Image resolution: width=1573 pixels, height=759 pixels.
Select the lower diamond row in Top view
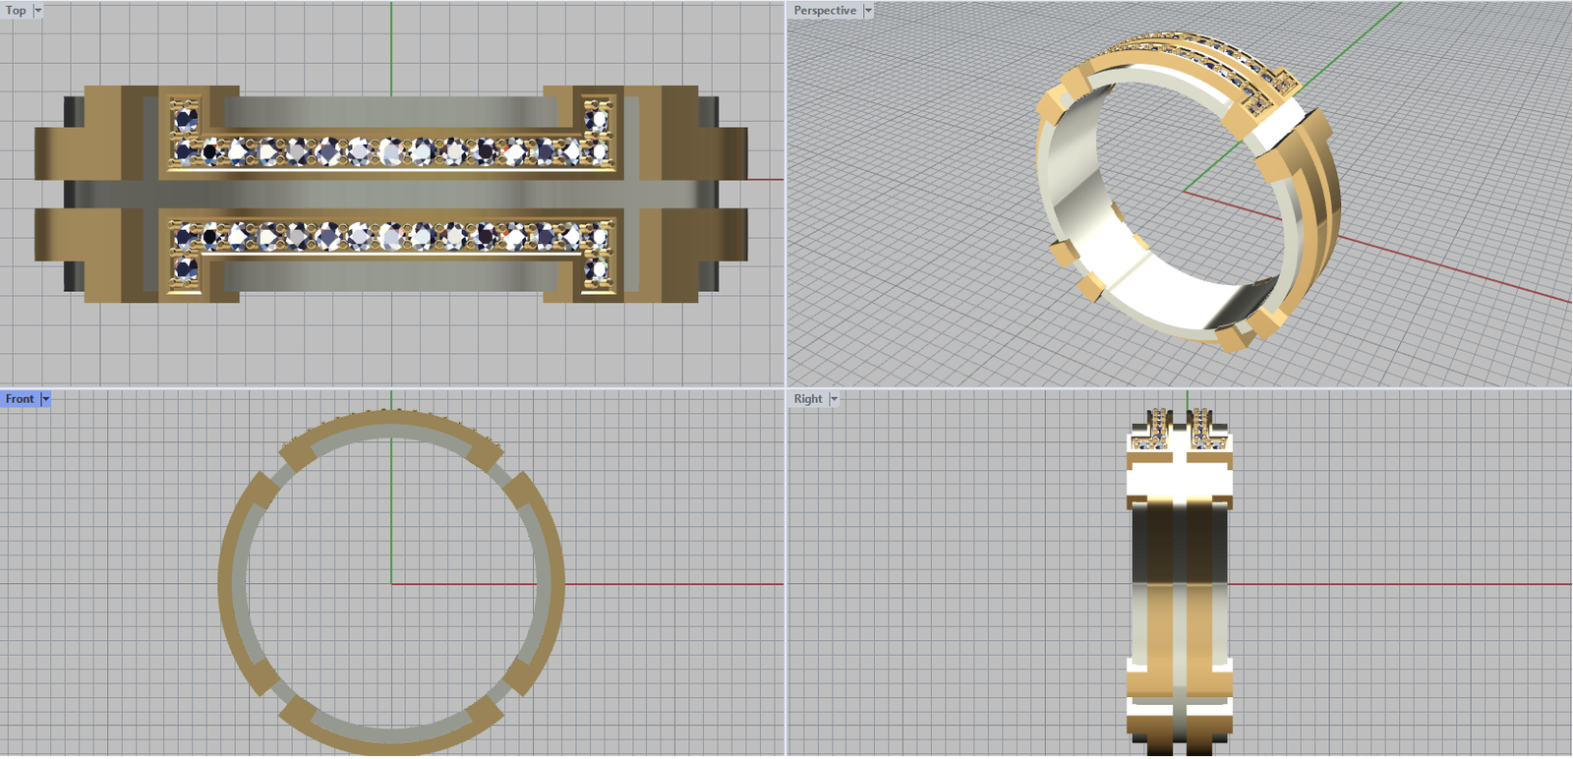393,237
